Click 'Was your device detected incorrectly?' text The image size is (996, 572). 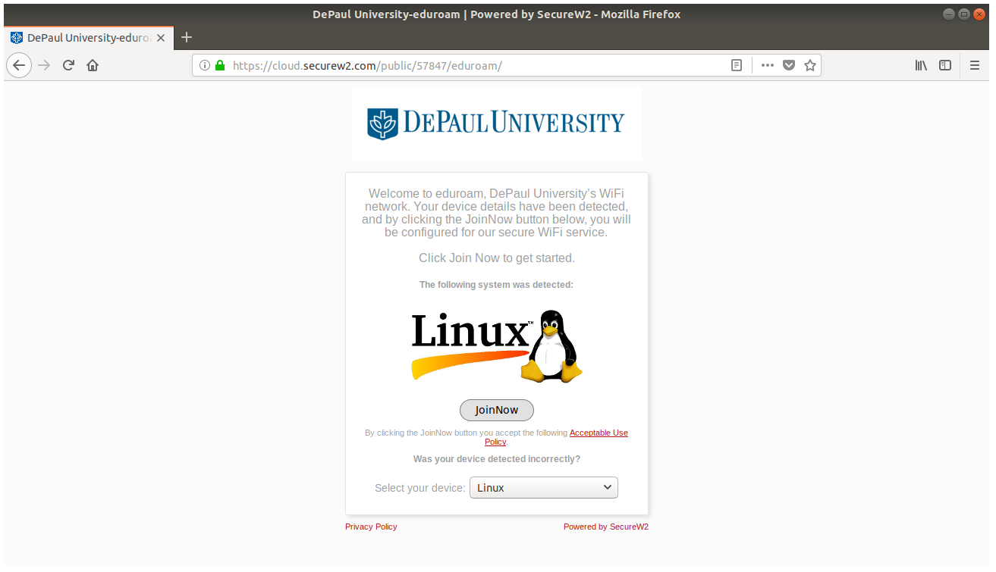pos(497,459)
